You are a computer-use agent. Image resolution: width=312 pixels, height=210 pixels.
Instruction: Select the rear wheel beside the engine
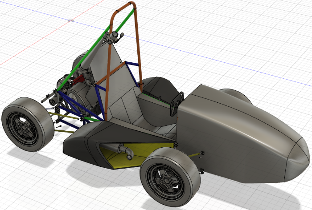[27, 124]
